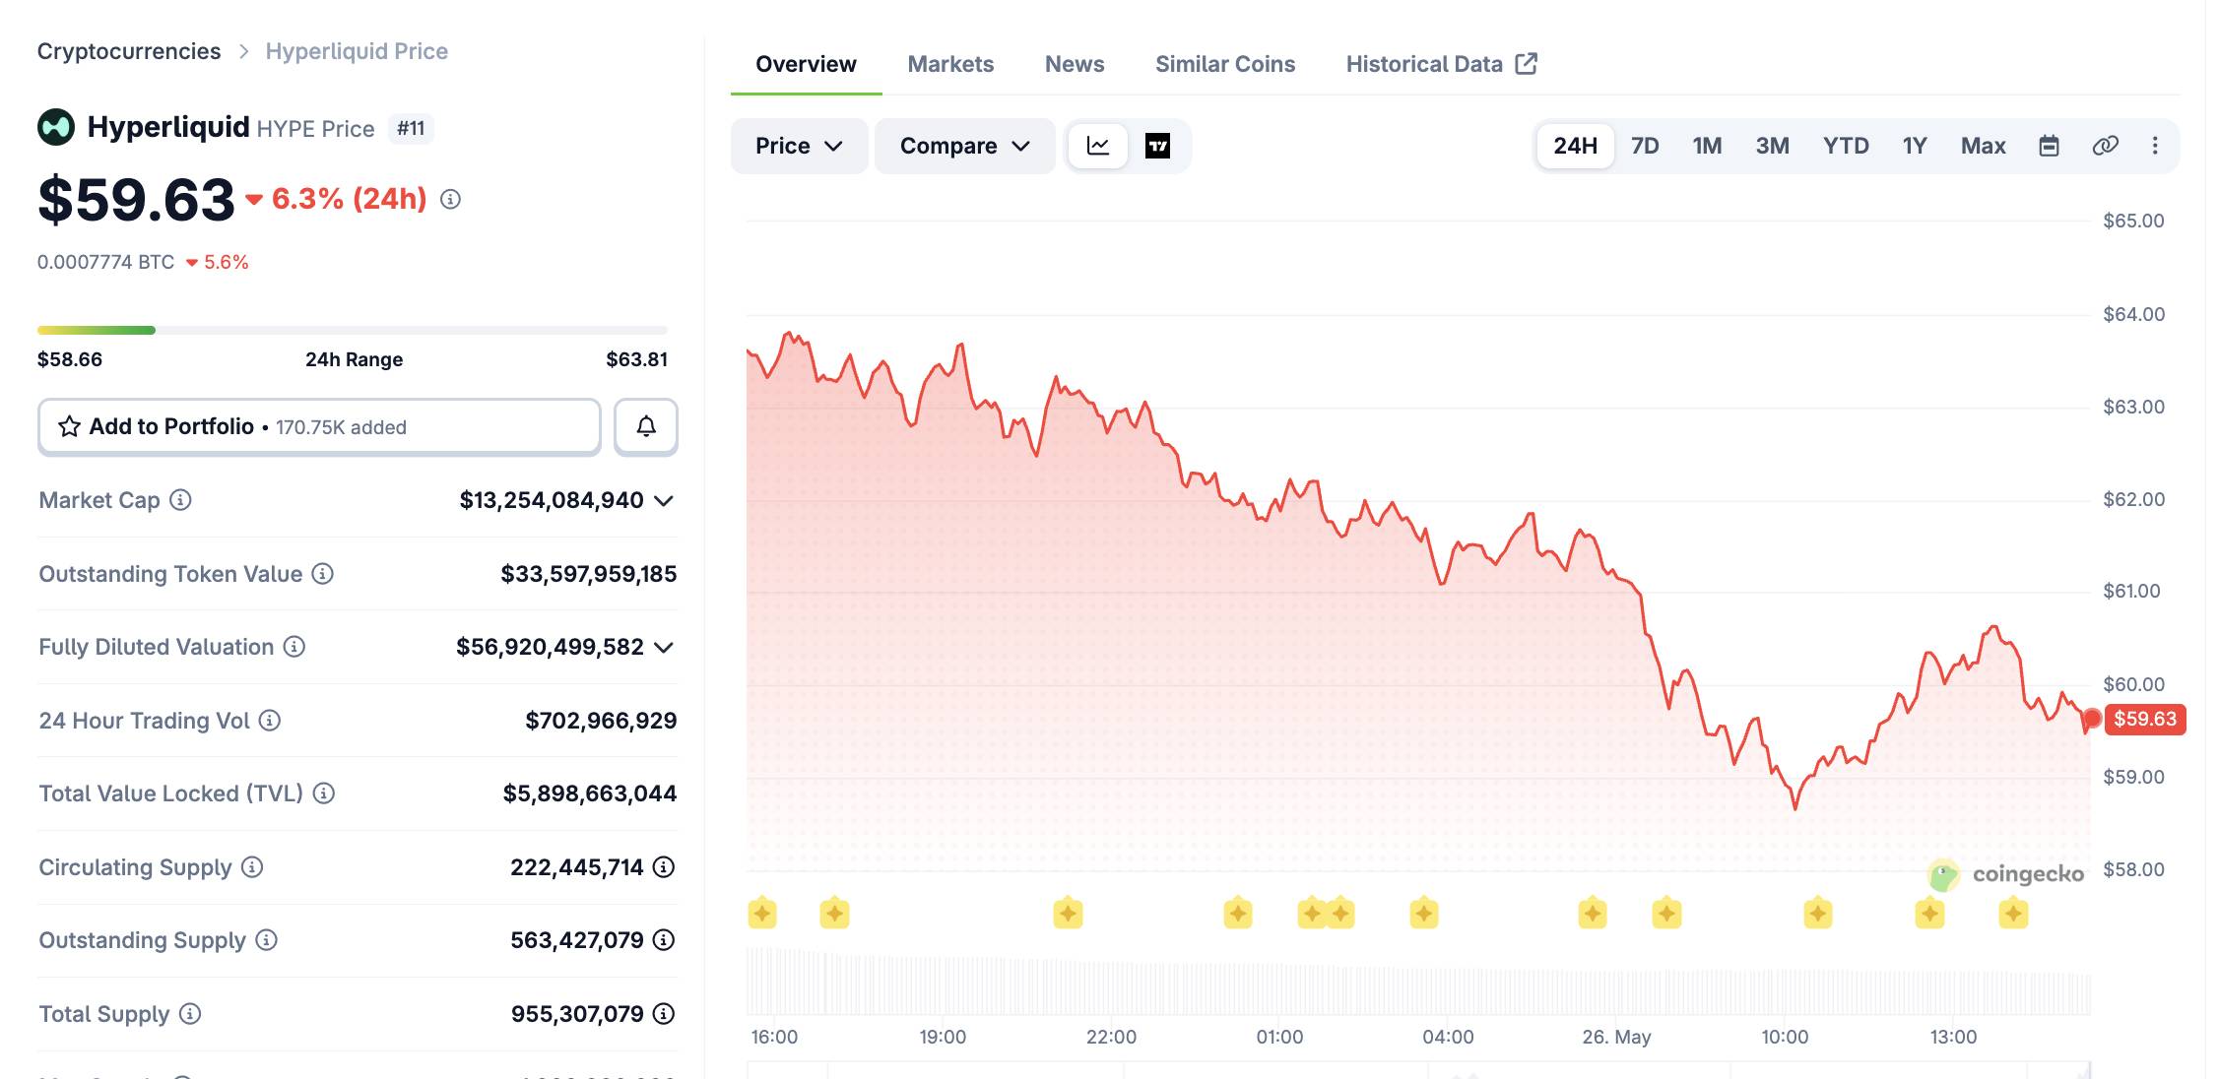Viewport: 2218px width, 1079px height.
Task: Click the star icon in Add to Portfolio
Action: [69, 426]
